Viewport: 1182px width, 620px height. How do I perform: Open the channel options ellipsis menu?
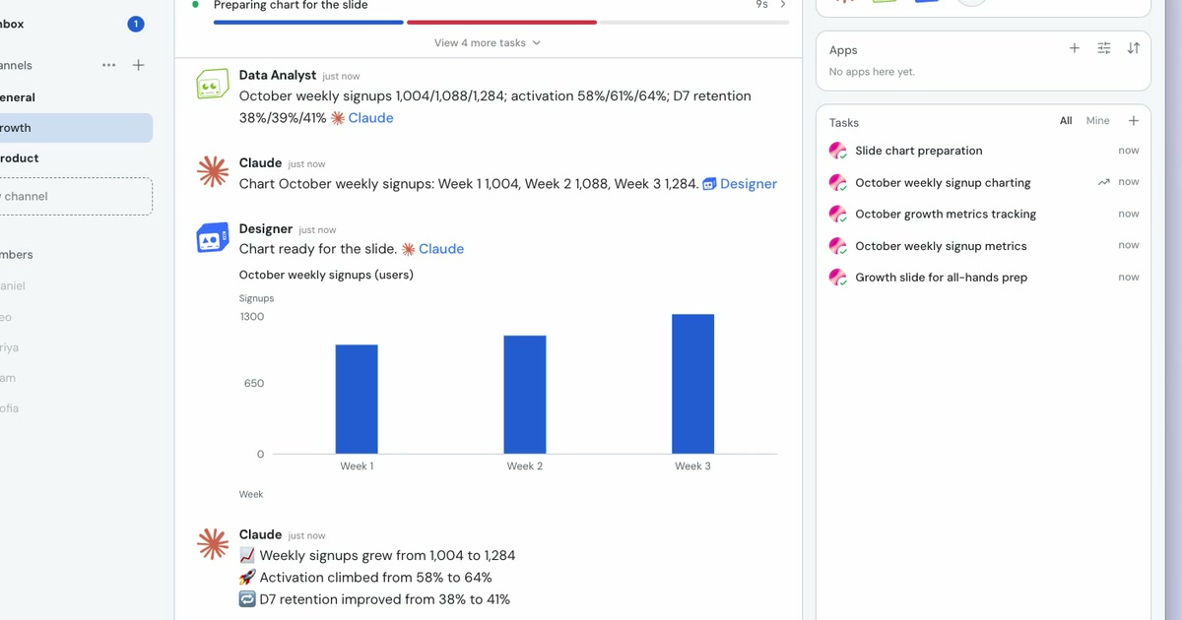pos(108,65)
